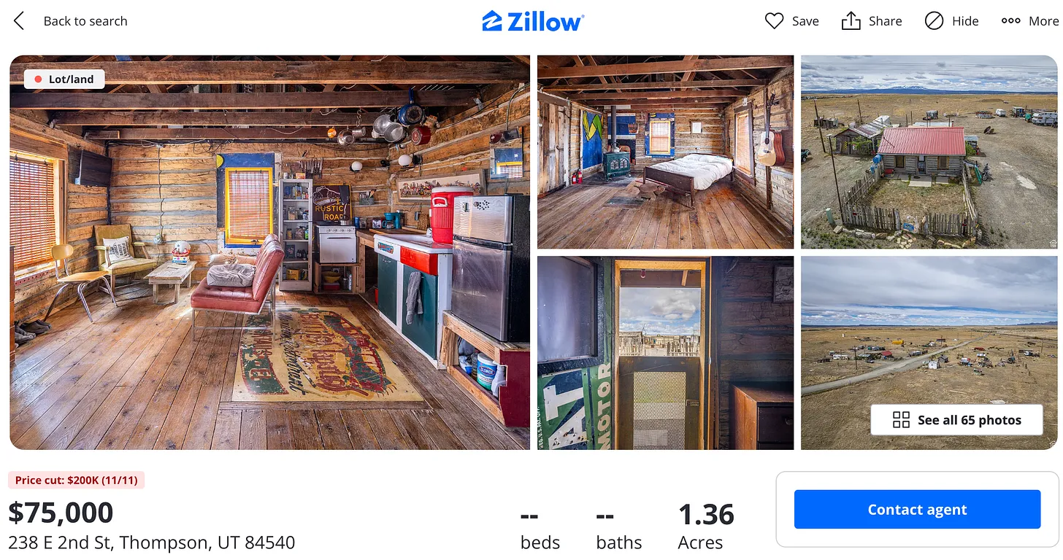Click the Zoillow logo house icon
Image resolution: width=1063 pixels, height=560 pixels.
pyautogui.click(x=492, y=21)
